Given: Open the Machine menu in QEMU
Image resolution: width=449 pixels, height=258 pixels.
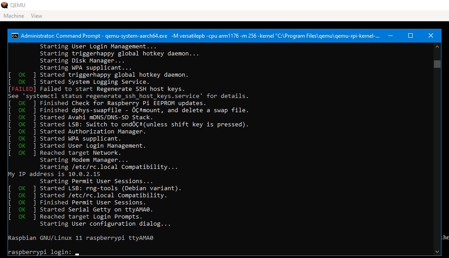Looking at the screenshot, I should click(14, 16).
